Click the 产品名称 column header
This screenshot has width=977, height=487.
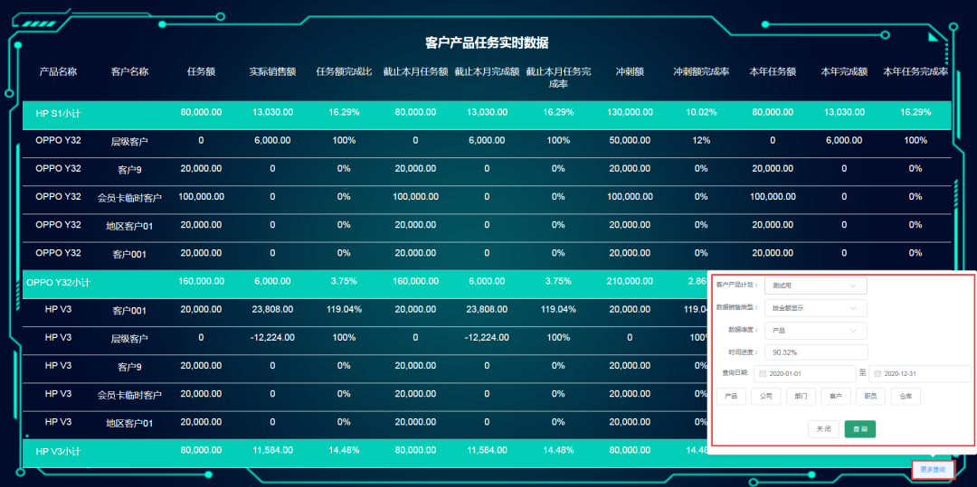58,71
